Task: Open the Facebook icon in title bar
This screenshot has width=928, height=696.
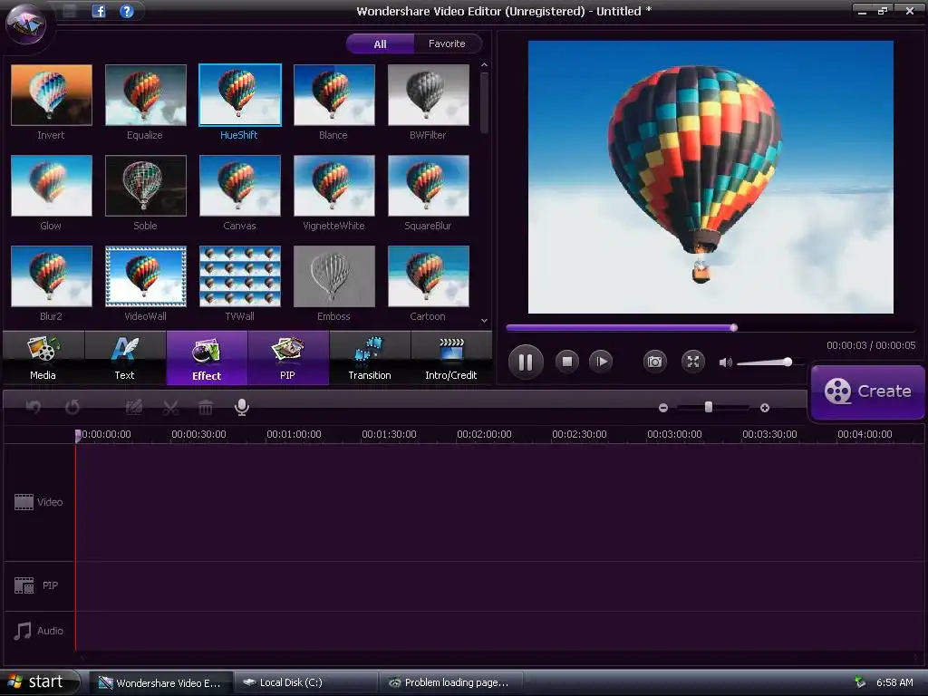Action: tap(98, 11)
